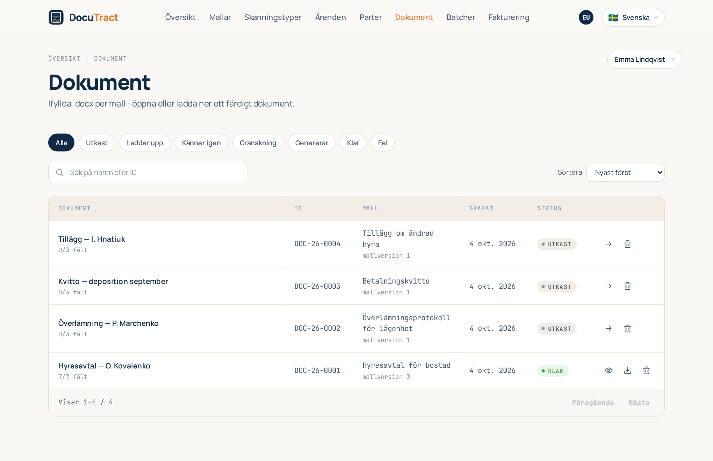Open the Batcher navigation item
Viewport: 713px width, 461px height.
click(x=461, y=17)
